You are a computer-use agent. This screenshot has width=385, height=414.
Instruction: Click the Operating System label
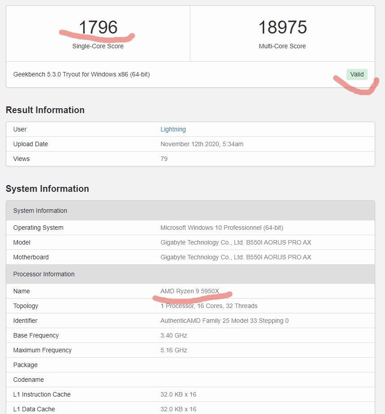point(38,228)
